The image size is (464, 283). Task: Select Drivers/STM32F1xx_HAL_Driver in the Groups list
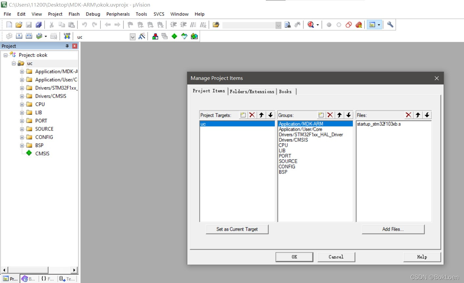311,135
